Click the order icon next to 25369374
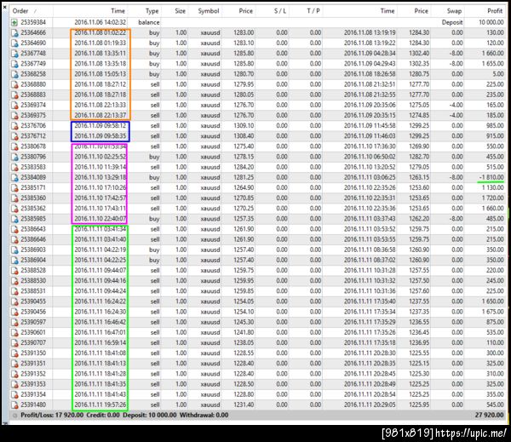The height and width of the screenshot is (442, 511). 14,106
